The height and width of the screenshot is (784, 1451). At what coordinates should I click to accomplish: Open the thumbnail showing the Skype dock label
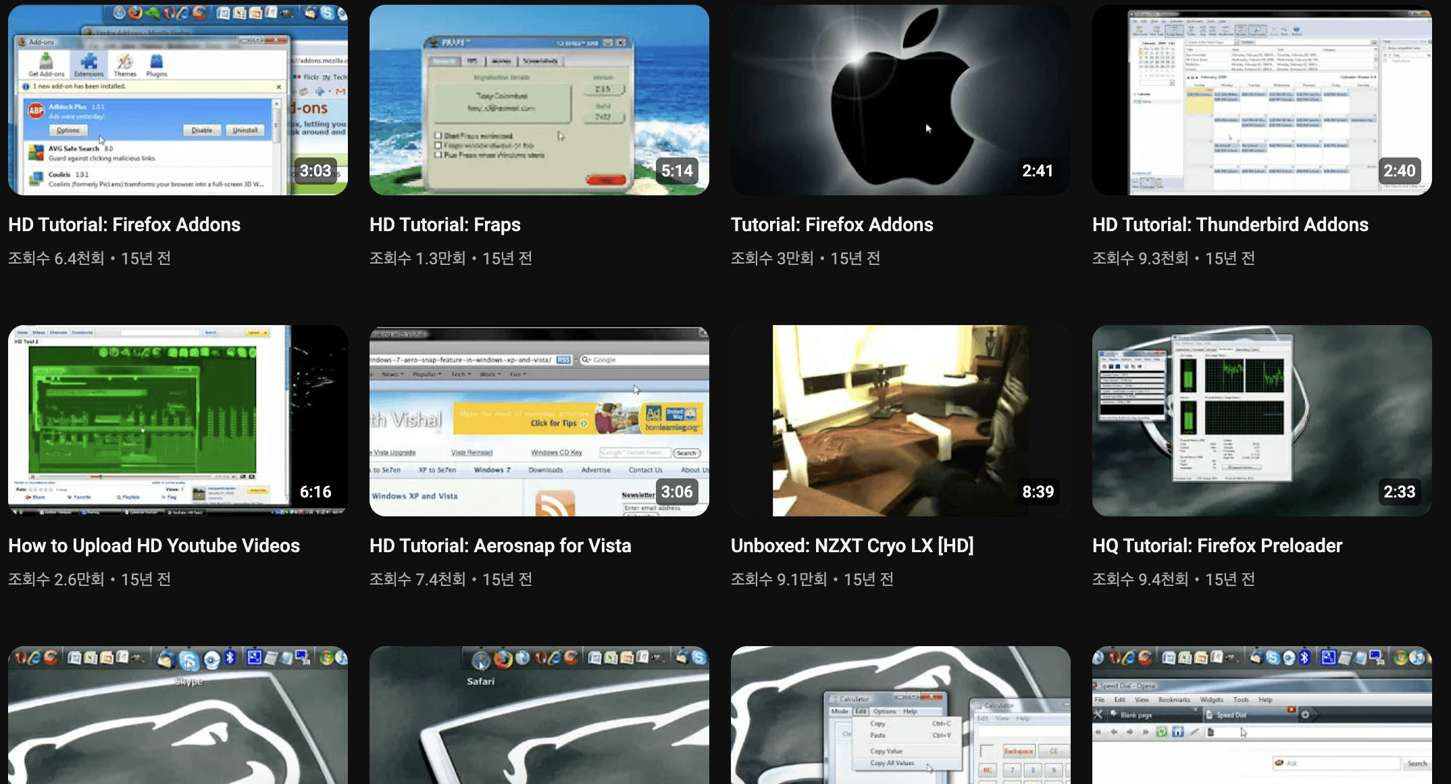(178, 715)
